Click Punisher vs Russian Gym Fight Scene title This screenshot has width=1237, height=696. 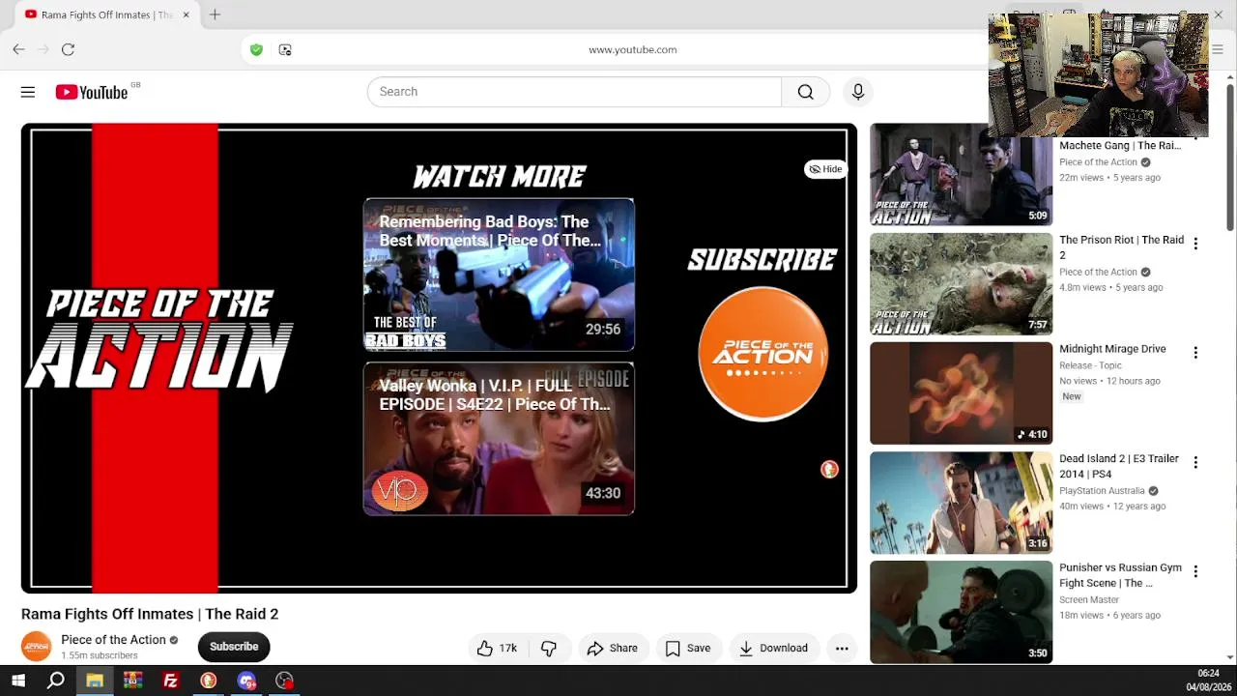[x=1120, y=575]
